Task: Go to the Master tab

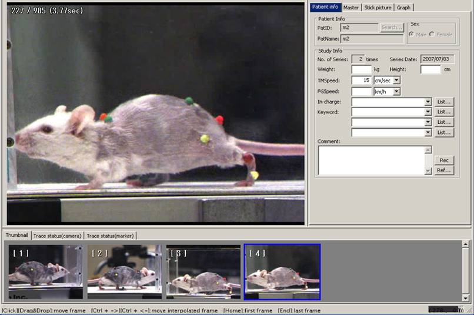Action: (x=351, y=7)
